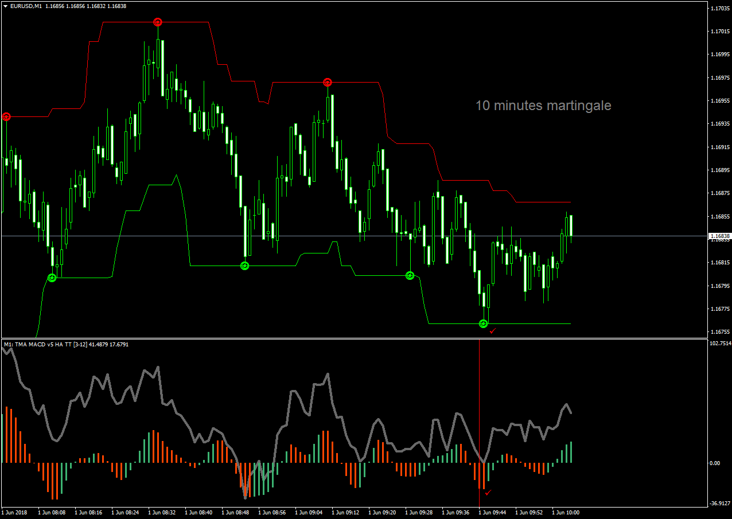Viewport: 732px width, 519px height.
Task: Click price scale value 1.16875
Action: tap(719, 193)
